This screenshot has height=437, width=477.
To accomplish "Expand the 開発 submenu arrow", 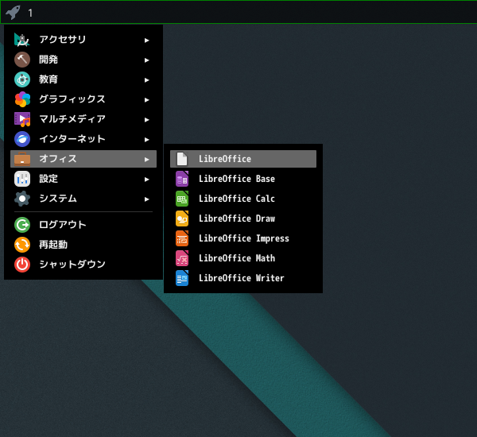I will pyautogui.click(x=146, y=60).
